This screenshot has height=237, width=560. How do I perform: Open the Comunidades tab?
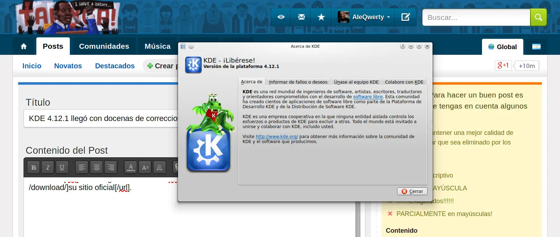coord(104,46)
